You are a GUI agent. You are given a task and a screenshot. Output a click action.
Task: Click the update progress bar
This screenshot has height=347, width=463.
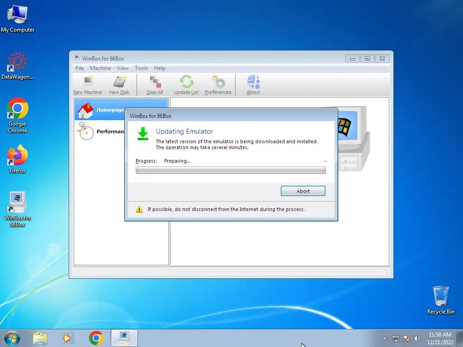[x=231, y=170]
